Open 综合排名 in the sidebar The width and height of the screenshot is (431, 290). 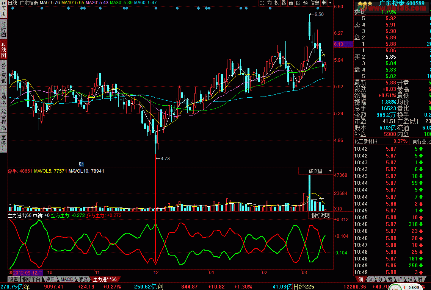[x=3, y=120]
